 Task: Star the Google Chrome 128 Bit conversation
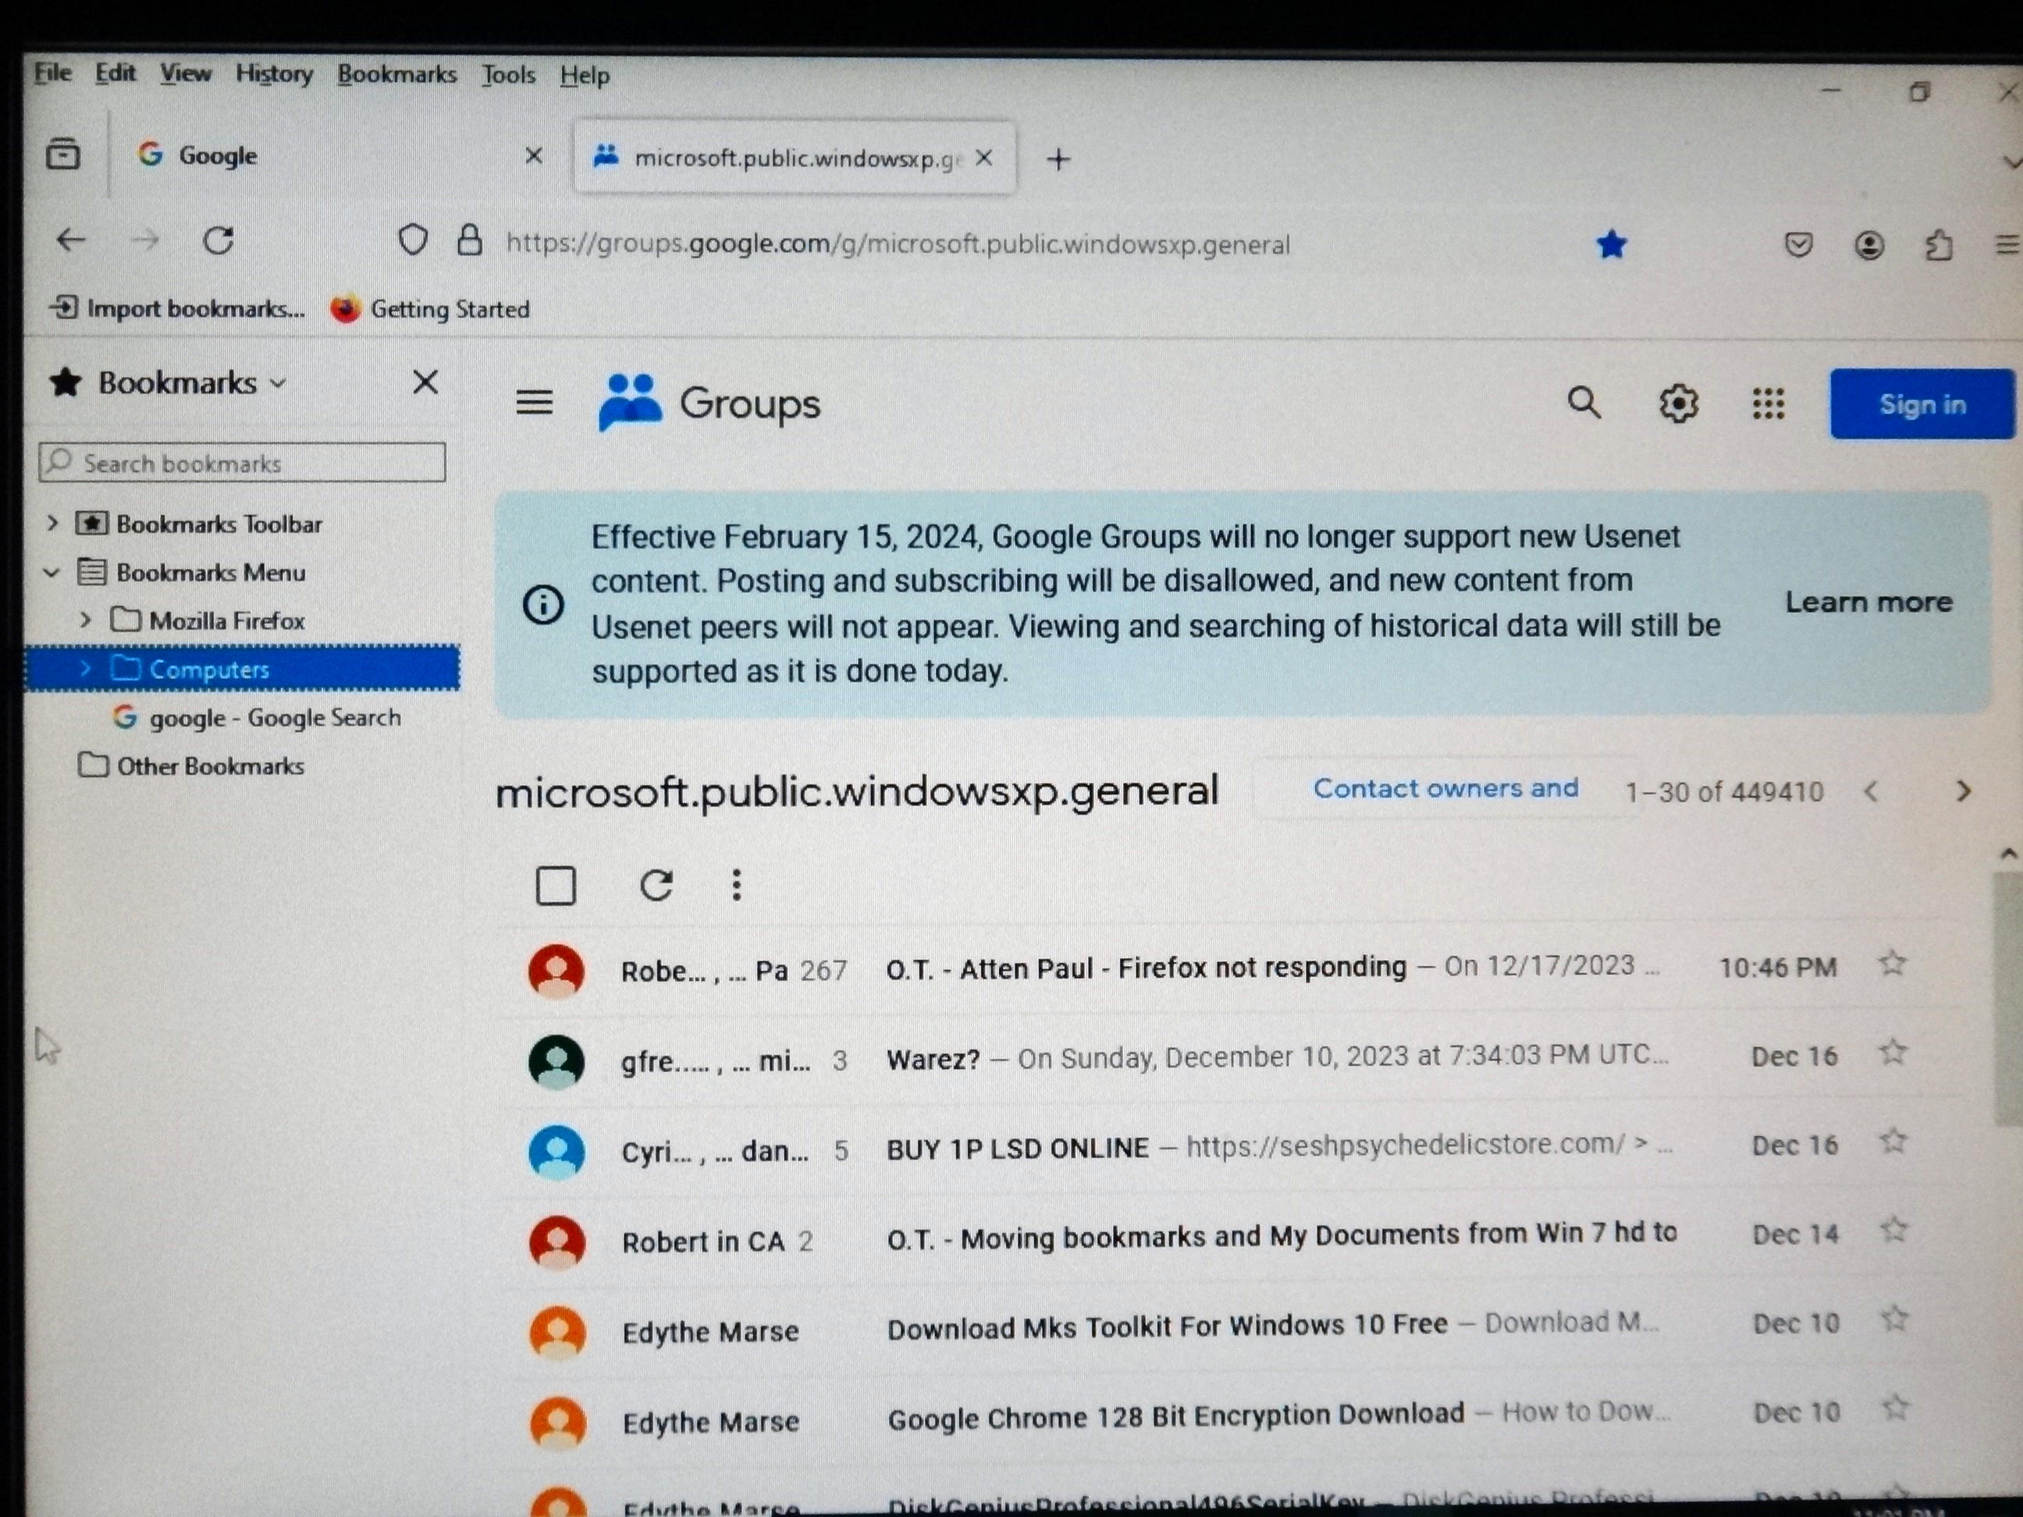click(1896, 1407)
